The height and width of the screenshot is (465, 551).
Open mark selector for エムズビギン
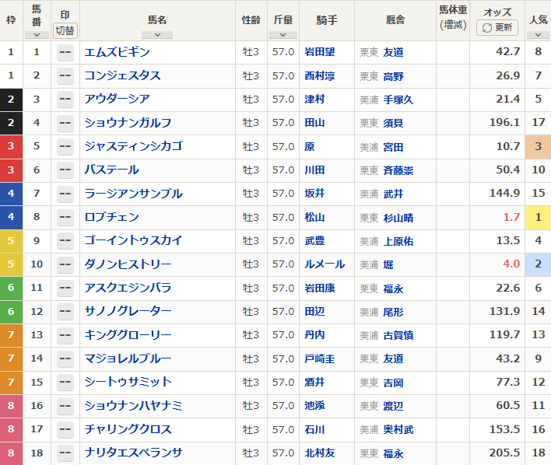pyautogui.click(x=65, y=52)
